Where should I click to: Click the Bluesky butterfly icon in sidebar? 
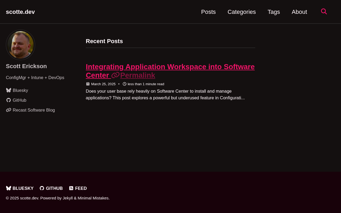9,90
